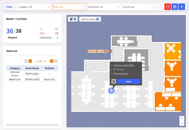Viewport: 189px width, 130px height.
Task: Select the ER-WC-21002 asset row
Action: [32, 79]
